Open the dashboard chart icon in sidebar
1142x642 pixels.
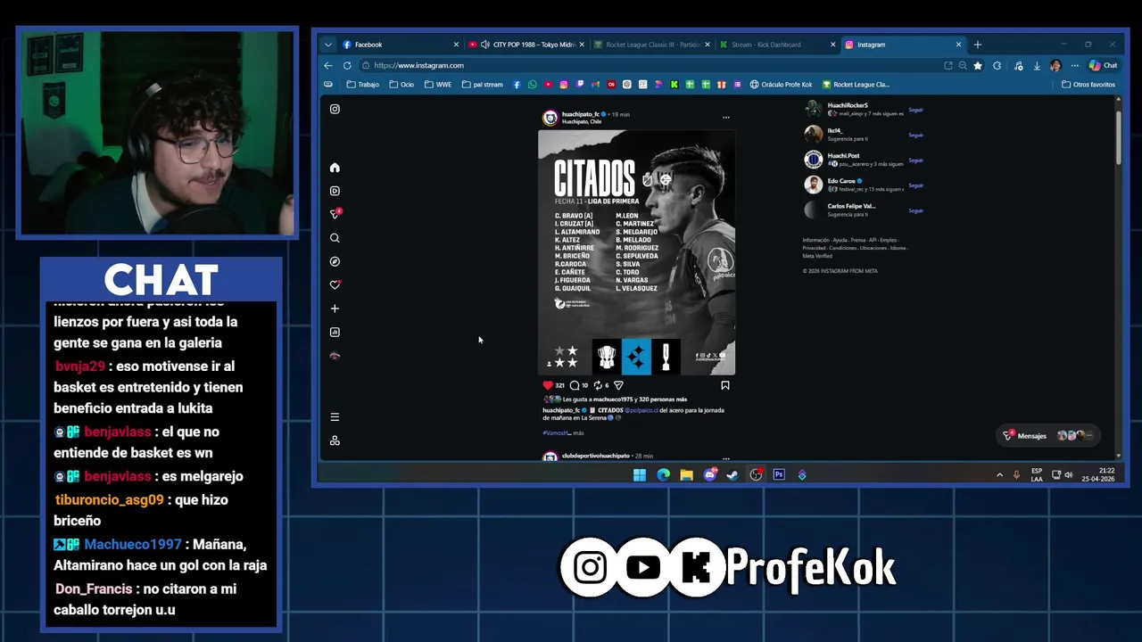coord(335,332)
